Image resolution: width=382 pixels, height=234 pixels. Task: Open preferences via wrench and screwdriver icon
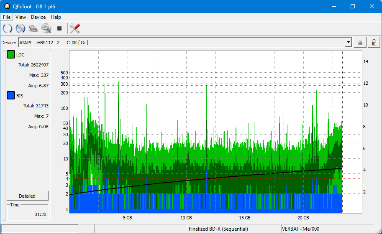tap(75, 28)
